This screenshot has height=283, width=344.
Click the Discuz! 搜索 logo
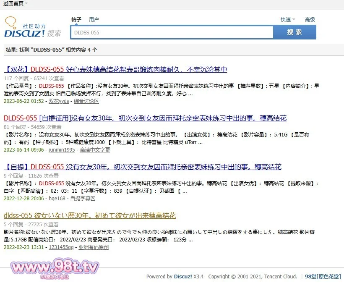[x=33, y=28]
